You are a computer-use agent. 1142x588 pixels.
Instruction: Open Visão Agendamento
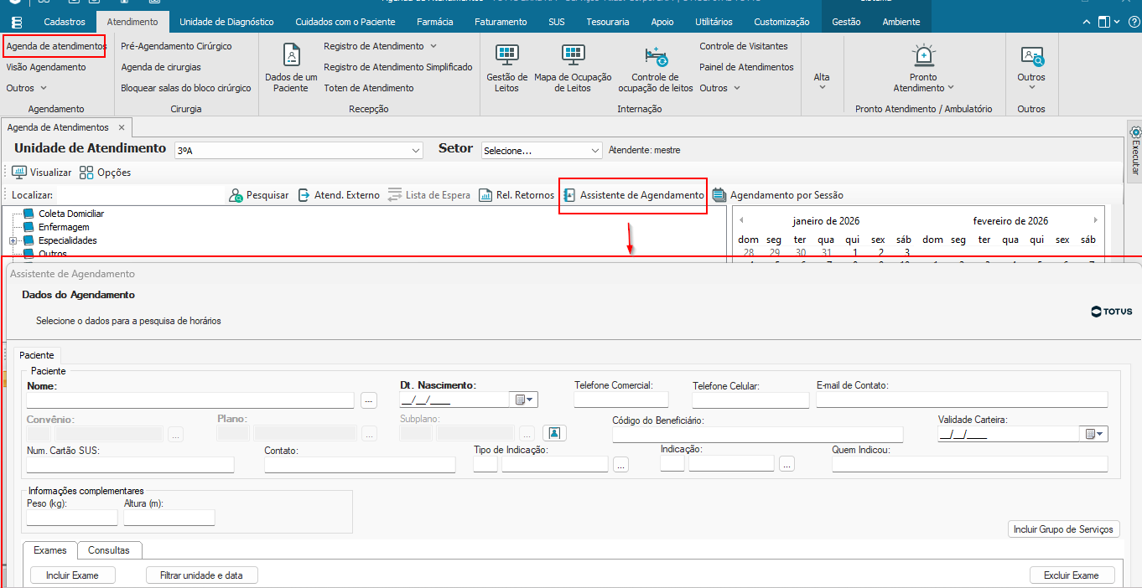pos(46,67)
